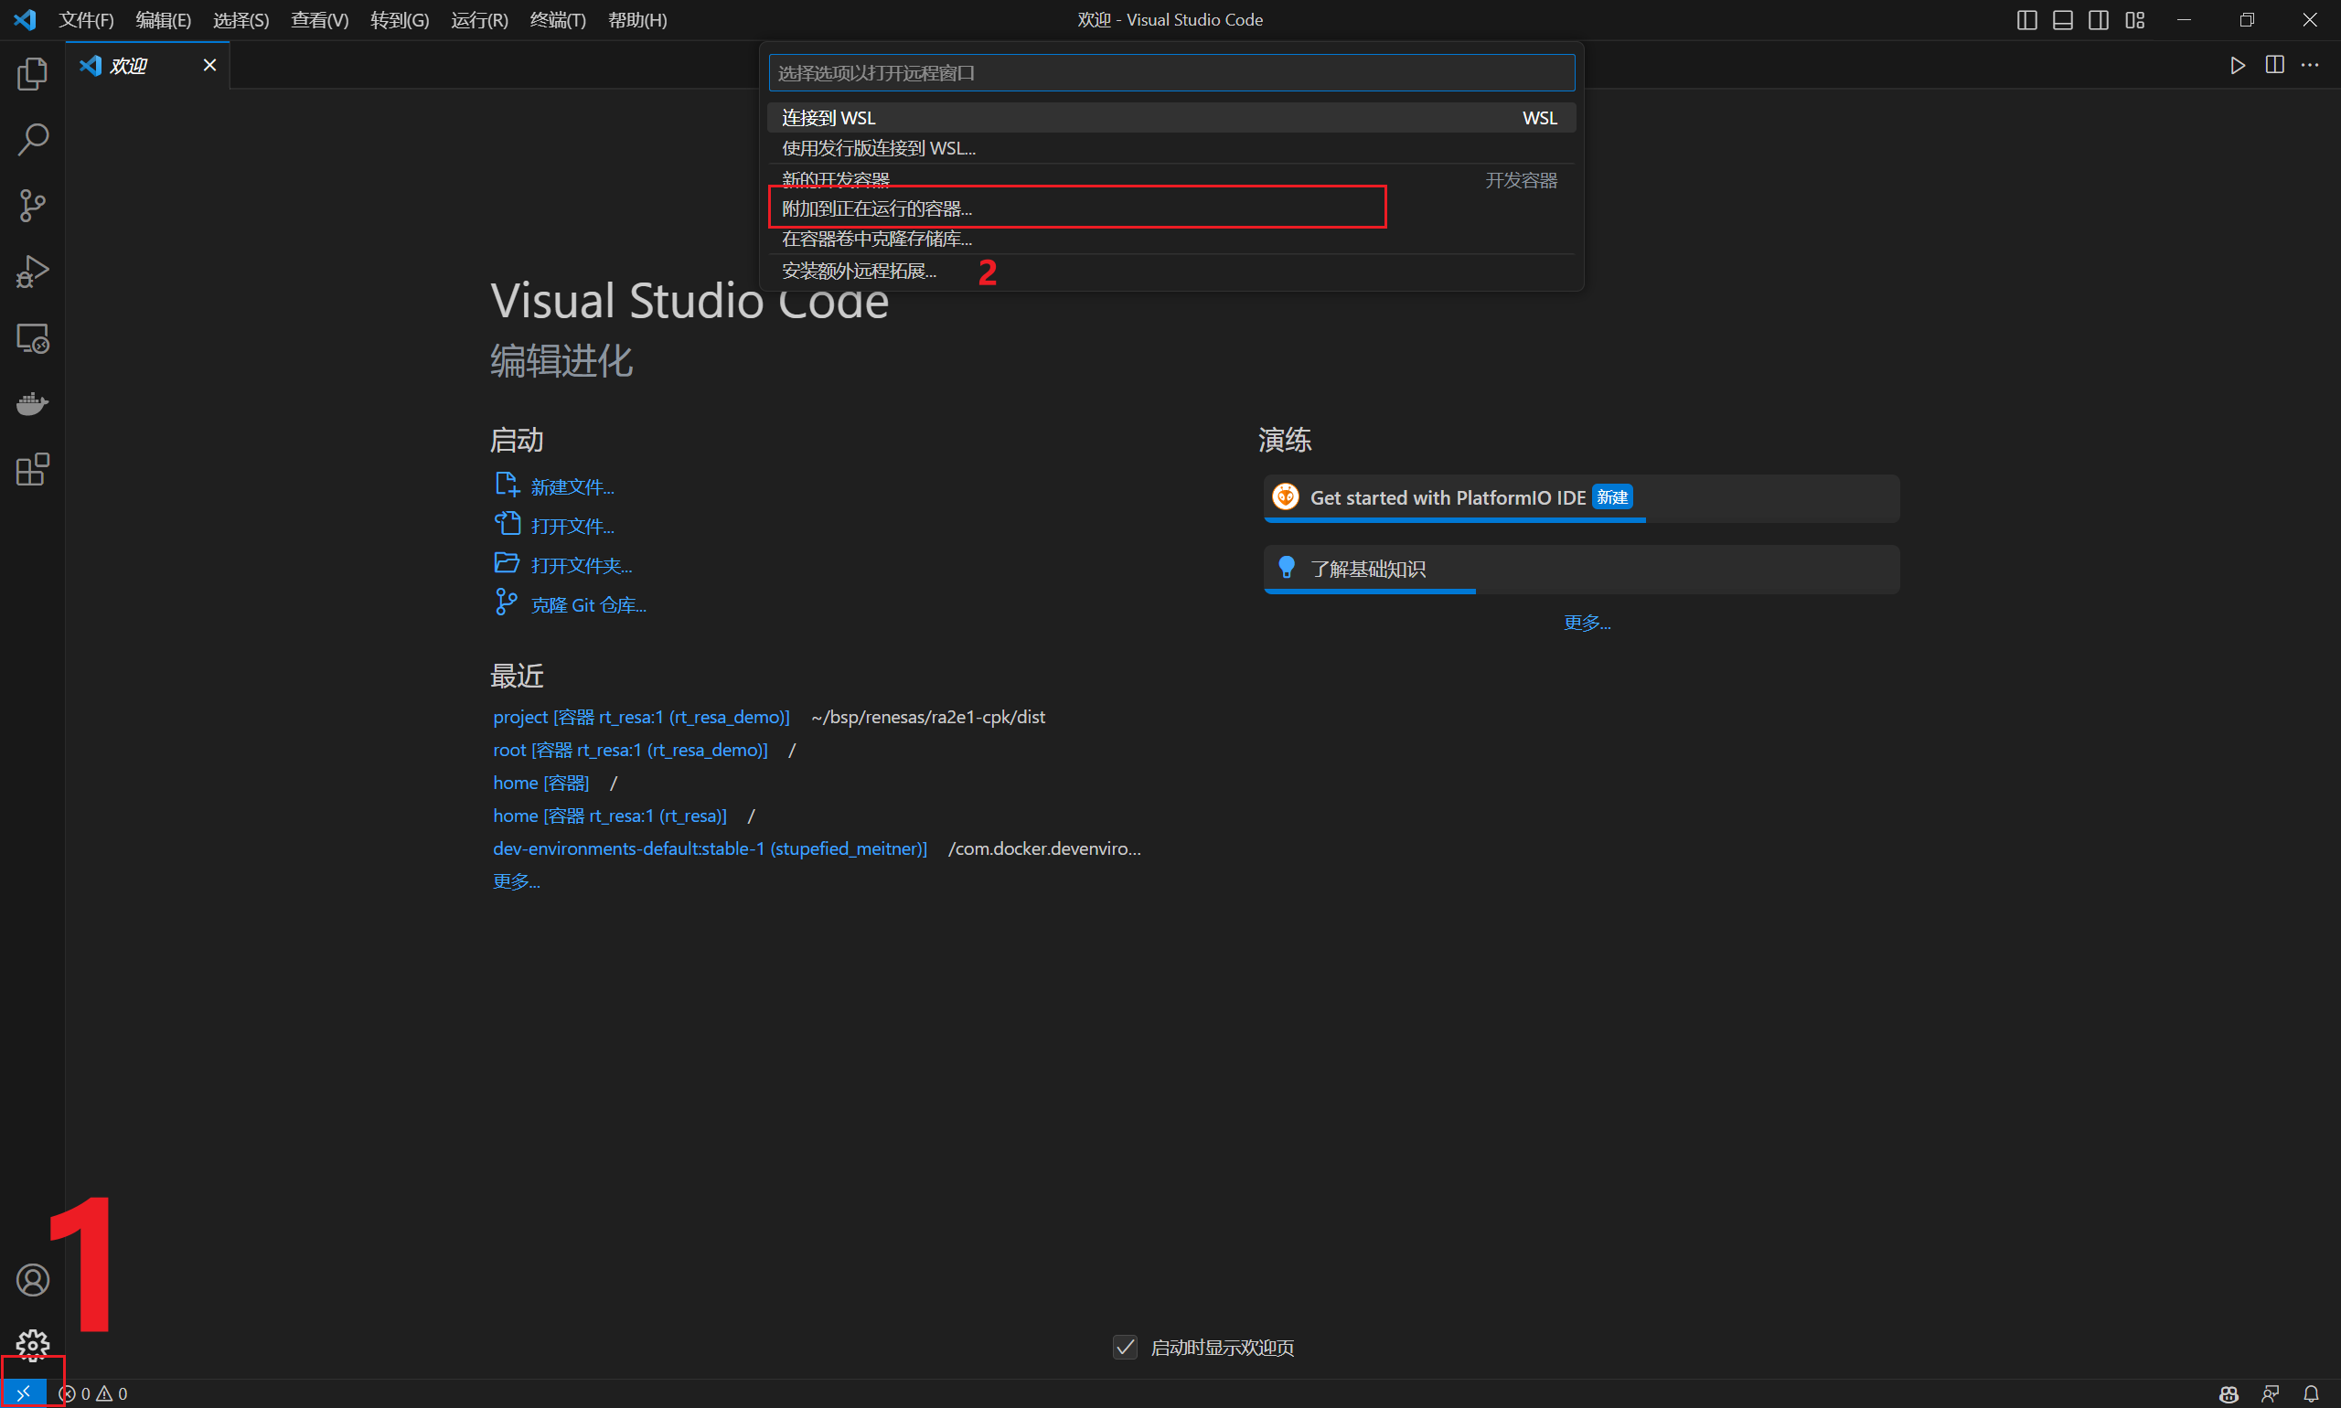The width and height of the screenshot is (2341, 1408).
Task: Open the 运行(R) menu
Action: point(479,20)
